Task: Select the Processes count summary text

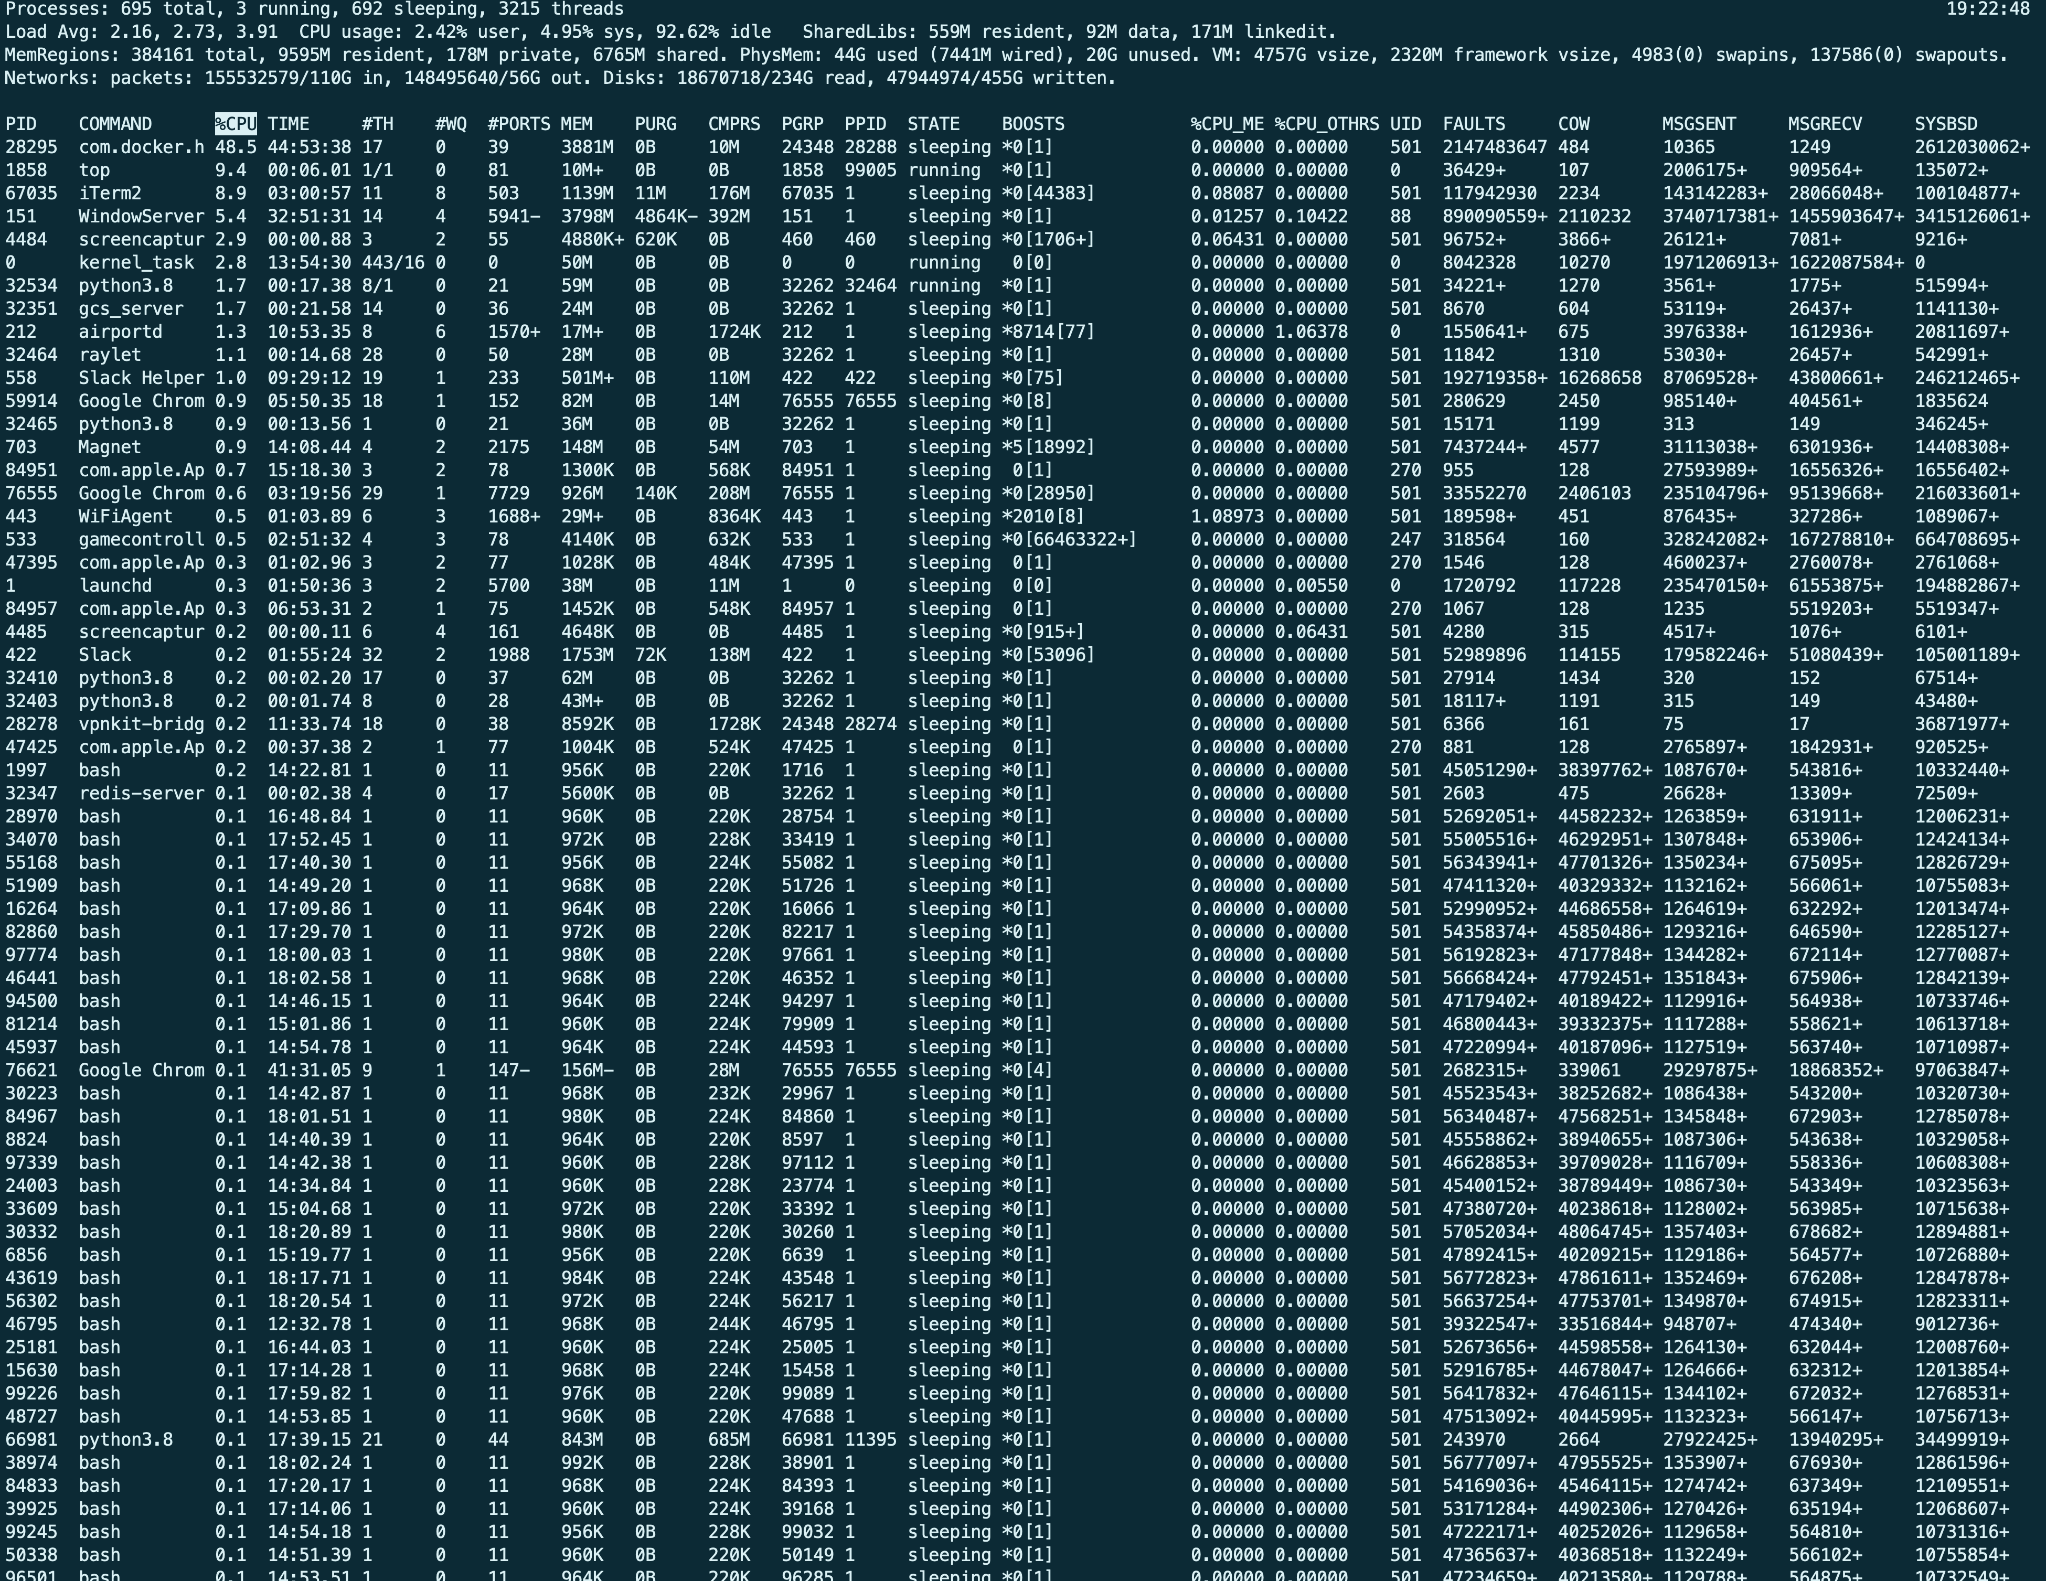Action: pos(314,9)
